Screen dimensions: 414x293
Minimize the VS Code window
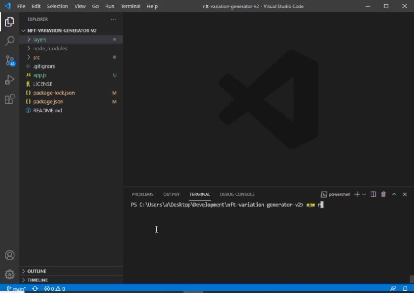pyautogui.click(x=368, y=6)
